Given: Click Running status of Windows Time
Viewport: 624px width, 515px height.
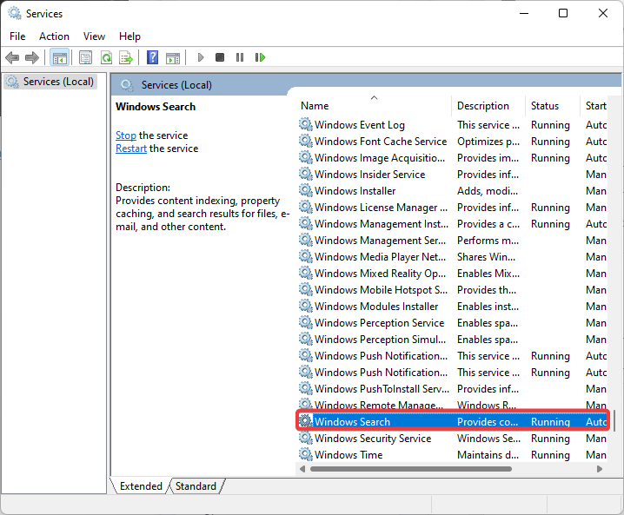Looking at the screenshot, I should 550,454.
